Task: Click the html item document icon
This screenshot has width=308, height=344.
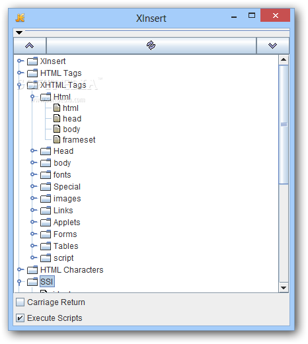Action: point(57,108)
